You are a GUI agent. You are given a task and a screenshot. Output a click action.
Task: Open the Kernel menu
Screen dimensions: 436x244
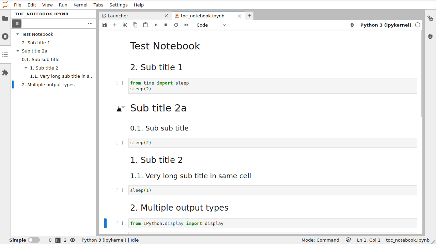80,5
